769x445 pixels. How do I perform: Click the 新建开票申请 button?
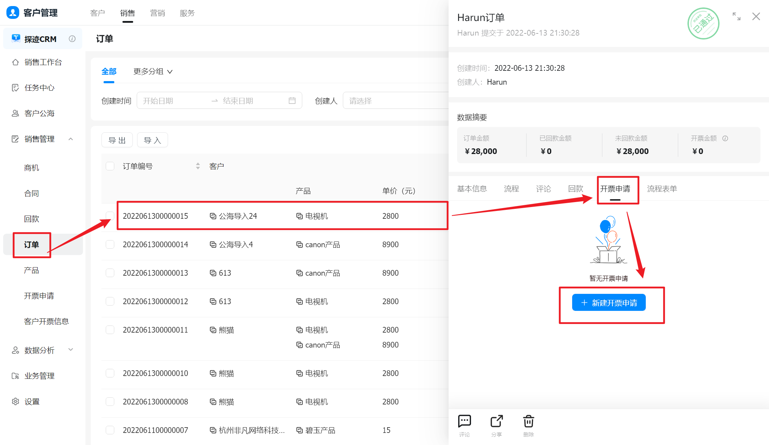coord(608,303)
